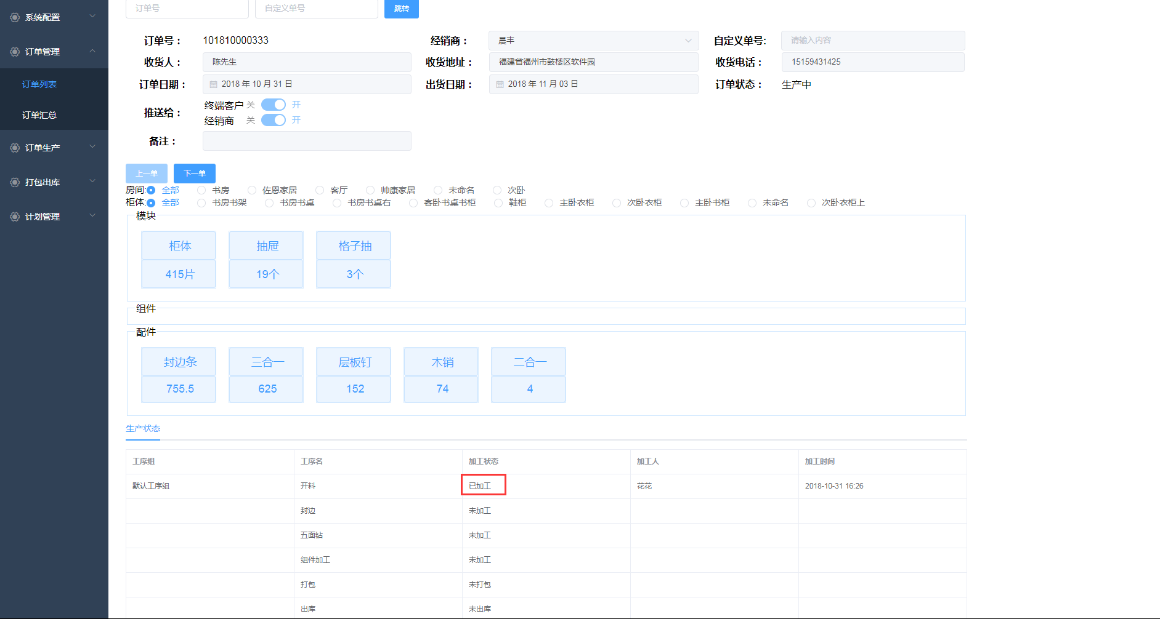Click the 柜体 415片 module tile

[x=179, y=260]
